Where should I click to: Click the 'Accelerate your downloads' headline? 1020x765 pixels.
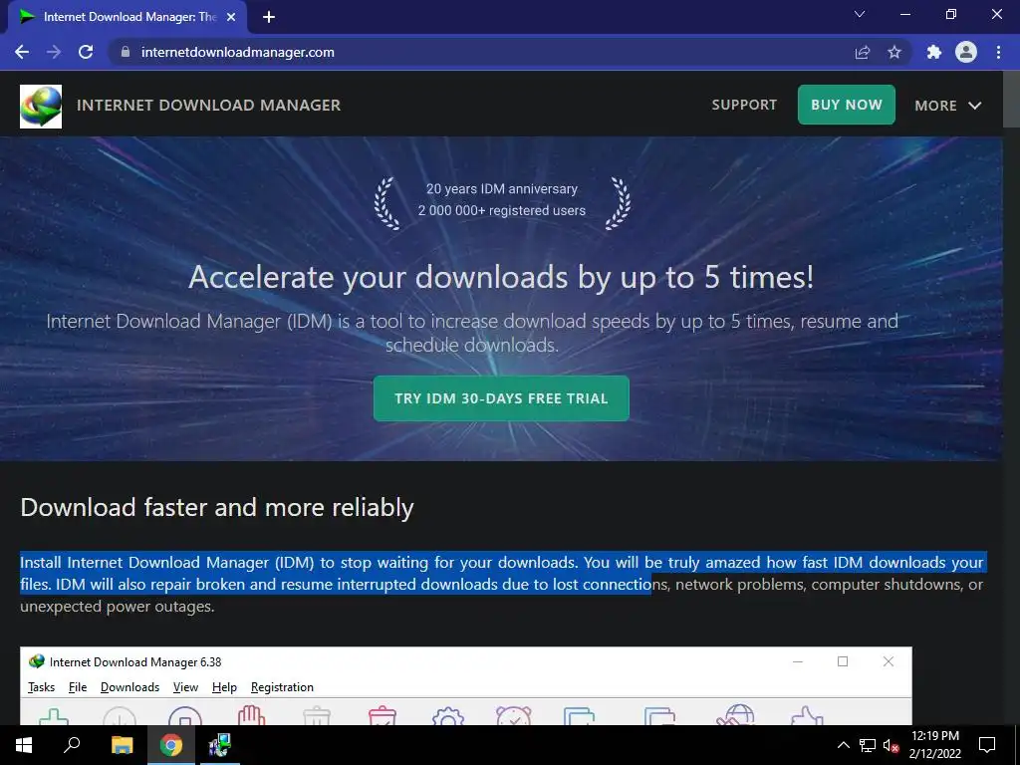coord(501,278)
